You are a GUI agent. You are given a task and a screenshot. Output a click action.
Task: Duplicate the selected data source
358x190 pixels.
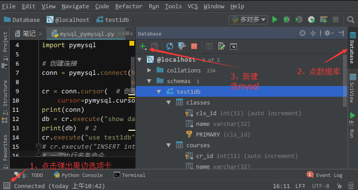pos(155,46)
